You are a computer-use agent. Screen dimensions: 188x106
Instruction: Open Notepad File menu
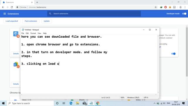click(23, 33)
